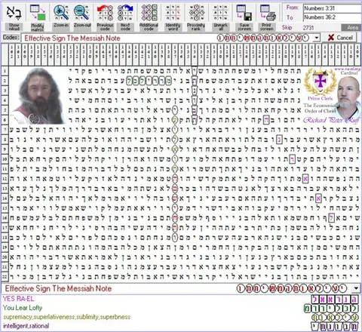Select matrix row header 10

(x=5, y=159)
